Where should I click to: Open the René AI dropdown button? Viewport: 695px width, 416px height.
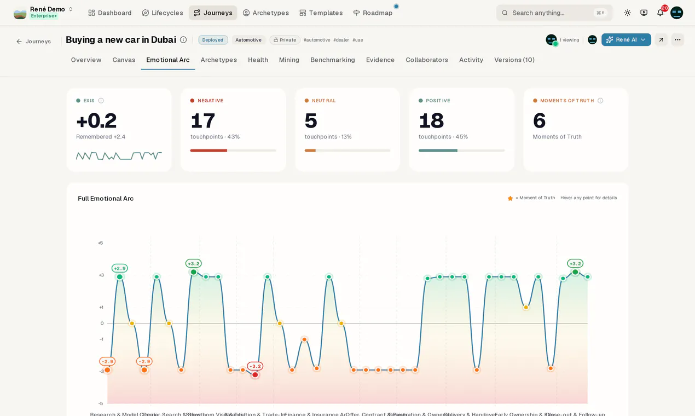click(x=626, y=40)
